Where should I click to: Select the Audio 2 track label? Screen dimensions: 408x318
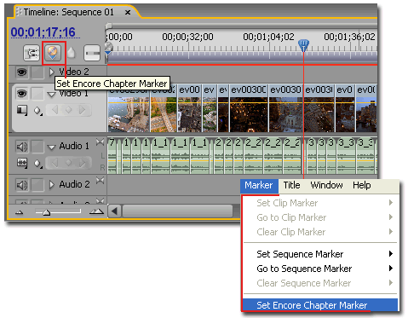(x=74, y=184)
